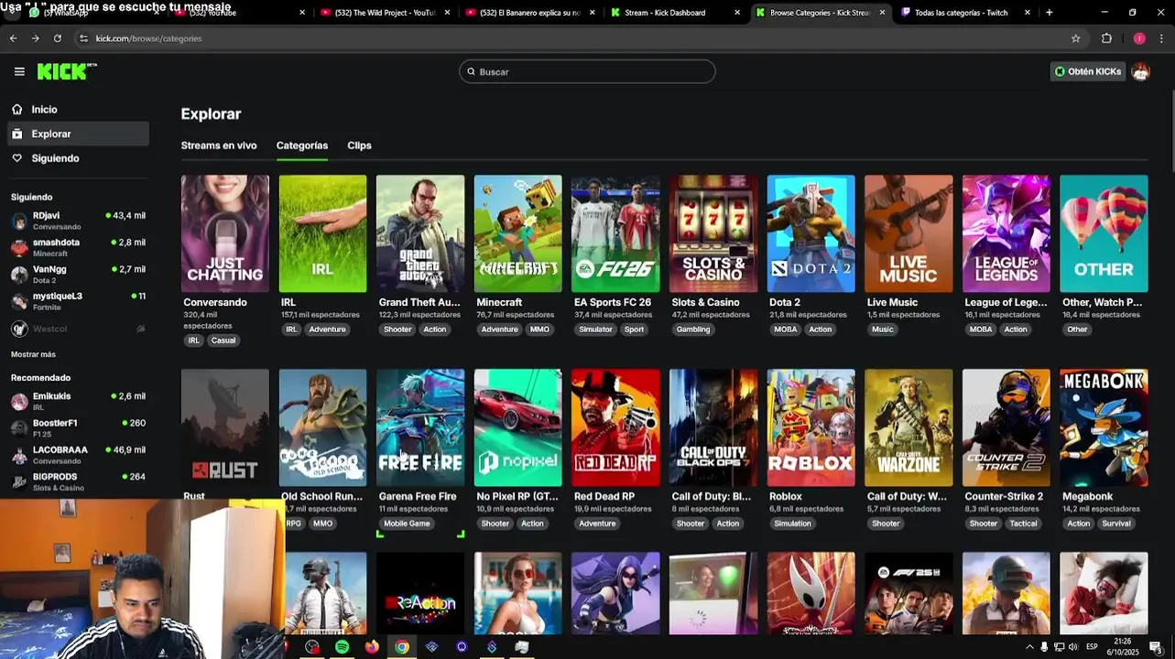Open the Dota 2 category cover

tap(811, 233)
